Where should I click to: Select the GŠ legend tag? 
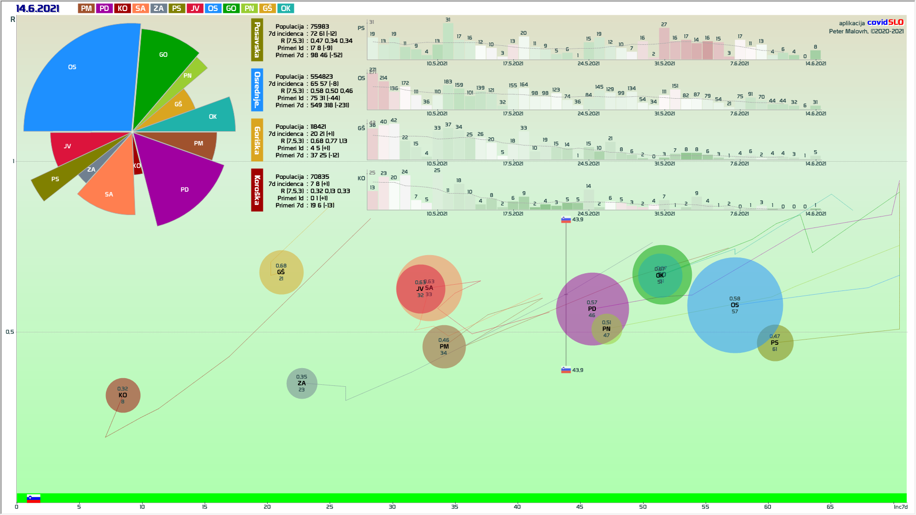pyautogui.click(x=267, y=9)
